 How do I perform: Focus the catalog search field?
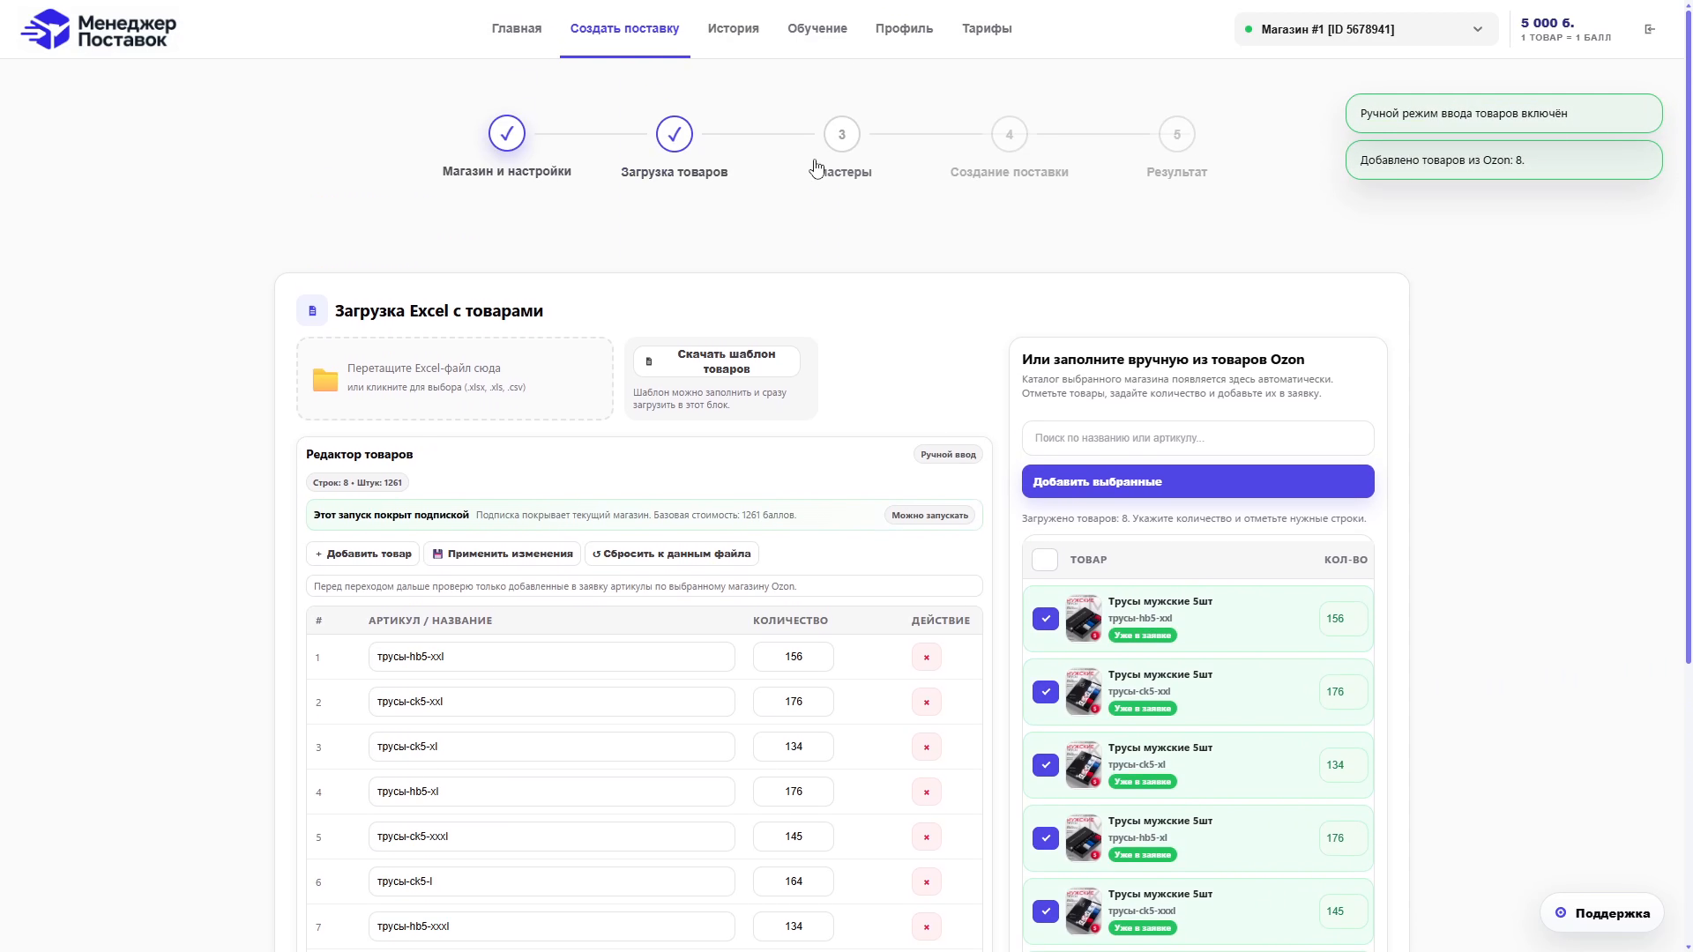pyautogui.click(x=1198, y=438)
